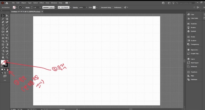Viewport: 205px width, 110px height.
Task: Click the Document Setup button
Action: (x=106, y=7)
